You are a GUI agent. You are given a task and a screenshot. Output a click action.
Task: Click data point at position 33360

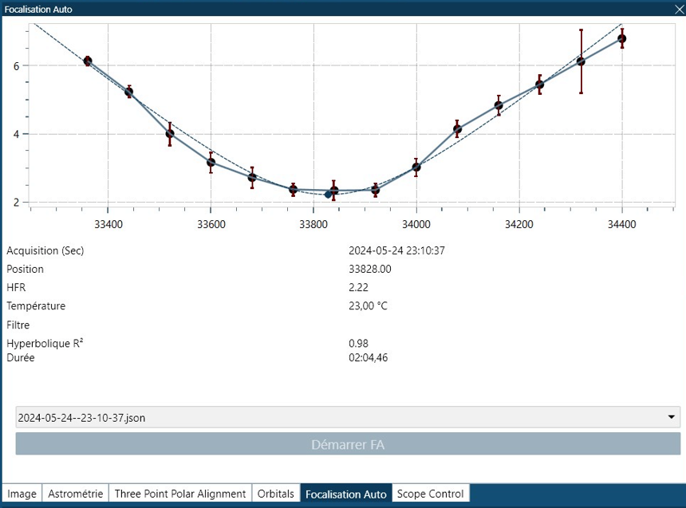[x=88, y=61]
